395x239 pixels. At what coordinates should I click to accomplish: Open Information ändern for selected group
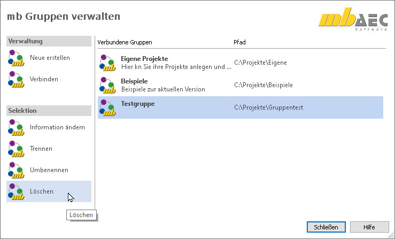[x=57, y=127]
